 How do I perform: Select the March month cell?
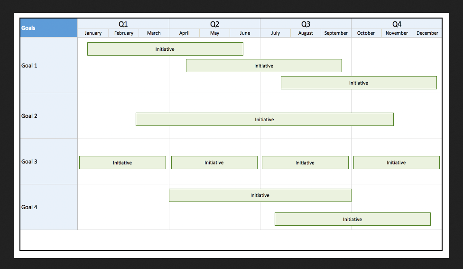(x=154, y=33)
